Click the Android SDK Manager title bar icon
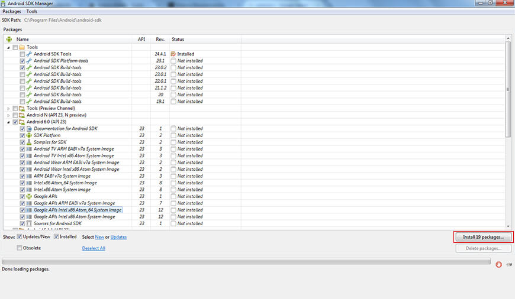 tap(3, 4)
